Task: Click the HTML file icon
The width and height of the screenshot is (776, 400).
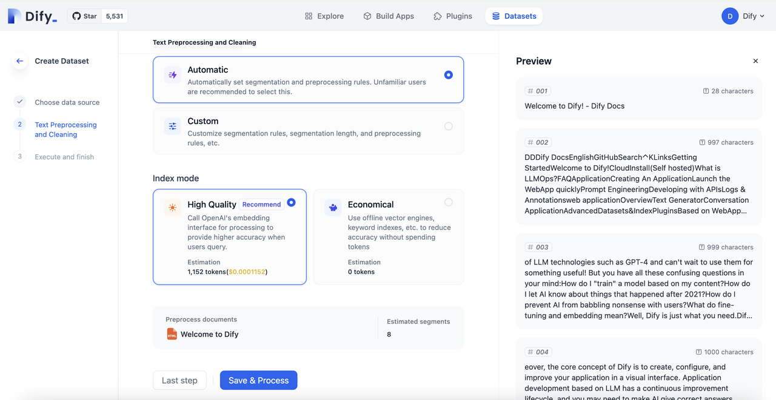Action: (172, 334)
